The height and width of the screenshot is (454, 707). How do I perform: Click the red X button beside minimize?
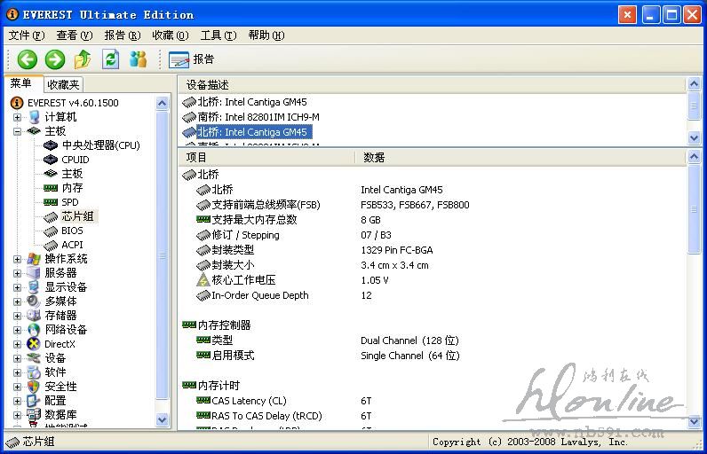point(627,15)
